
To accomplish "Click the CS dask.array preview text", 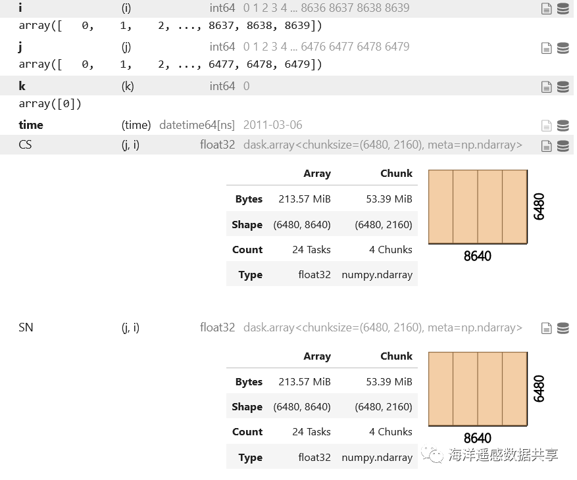I will [382, 145].
